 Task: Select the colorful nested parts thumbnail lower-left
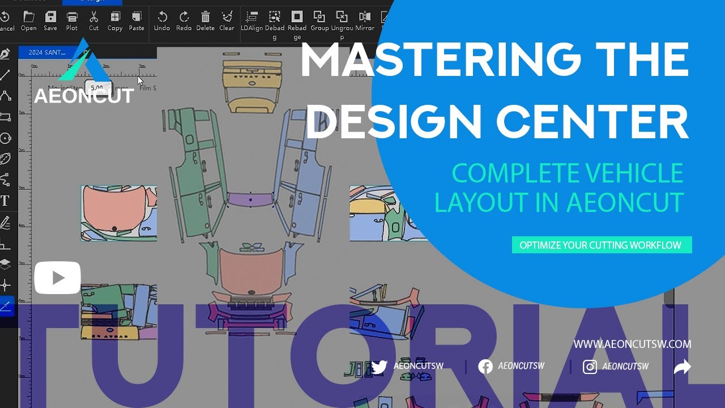[x=119, y=312]
